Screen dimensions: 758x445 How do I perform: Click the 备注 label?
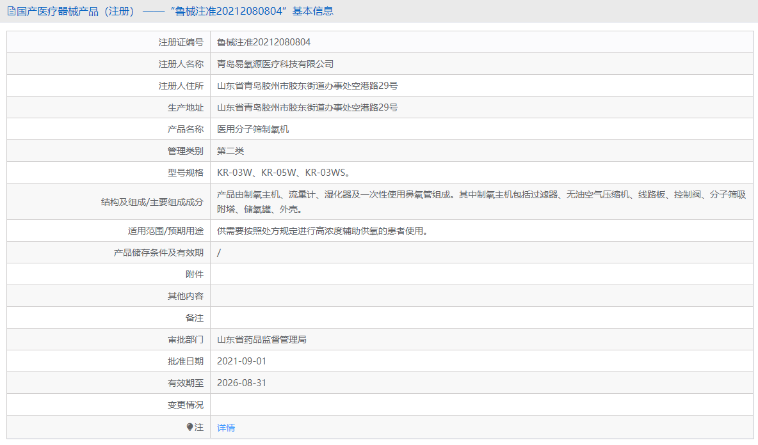point(195,318)
